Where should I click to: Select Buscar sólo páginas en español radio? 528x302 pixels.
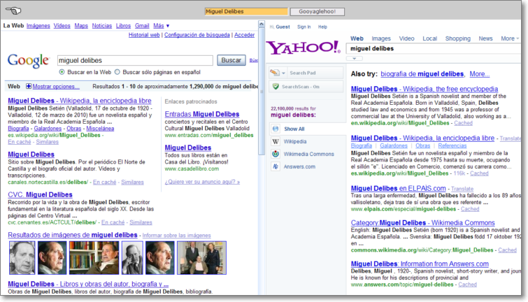(117, 72)
